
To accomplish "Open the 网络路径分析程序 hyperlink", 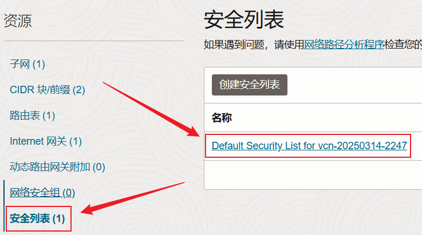I will click(x=344, y=45).
